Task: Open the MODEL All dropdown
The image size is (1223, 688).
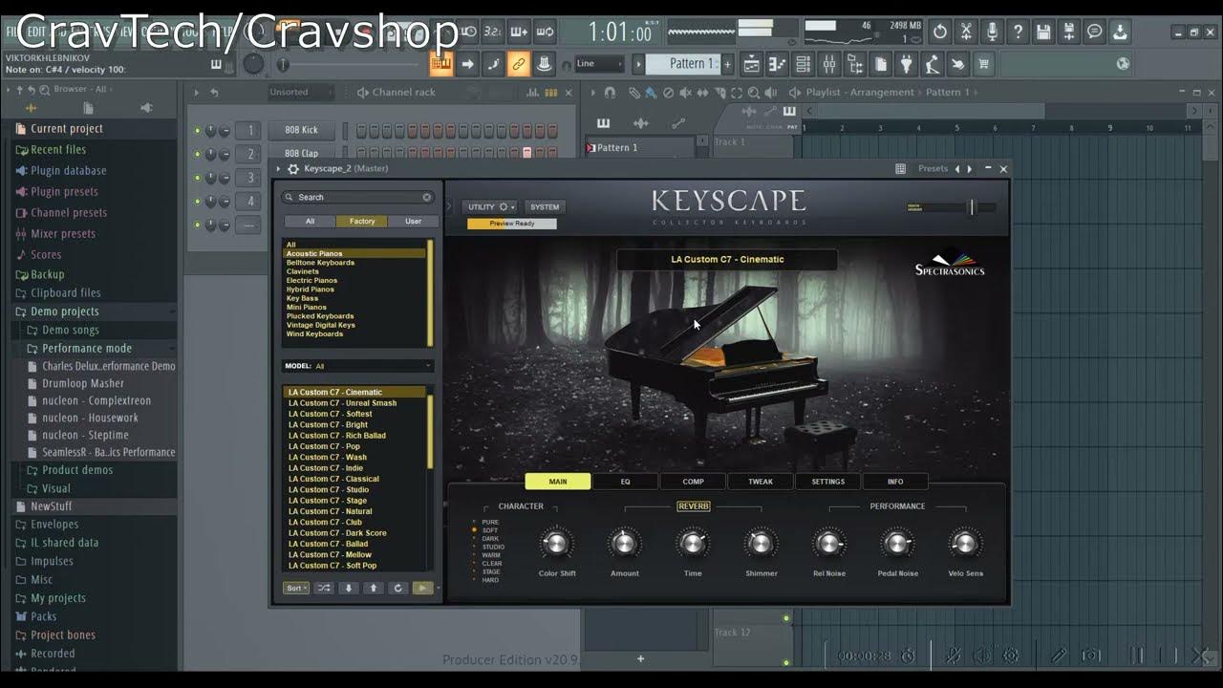Action: (x=358, y=366)
